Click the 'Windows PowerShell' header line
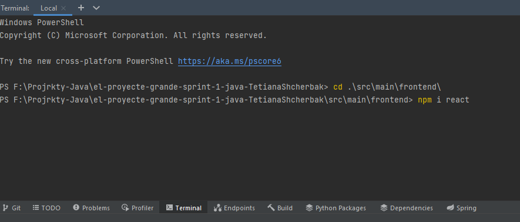This screenshot has width=520, height=222. pyautogui.click(x=42, y=23)
